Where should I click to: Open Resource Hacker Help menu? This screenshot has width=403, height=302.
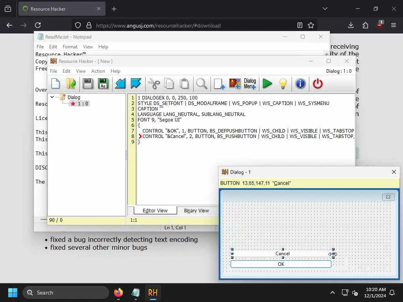pos(115,71)
